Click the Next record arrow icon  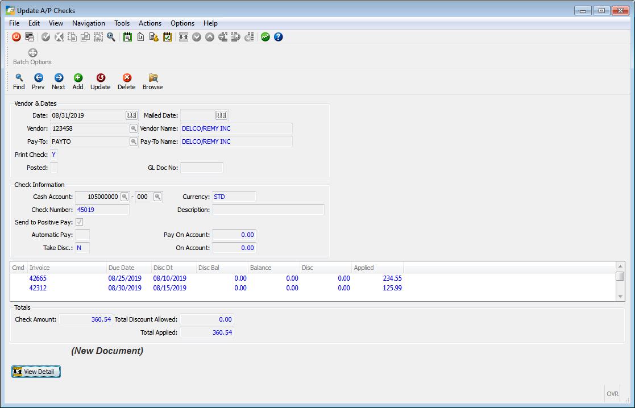coord(58,77)
